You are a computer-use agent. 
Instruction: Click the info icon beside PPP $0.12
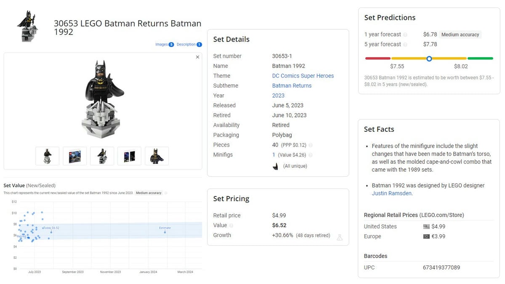tap(311, 145)
